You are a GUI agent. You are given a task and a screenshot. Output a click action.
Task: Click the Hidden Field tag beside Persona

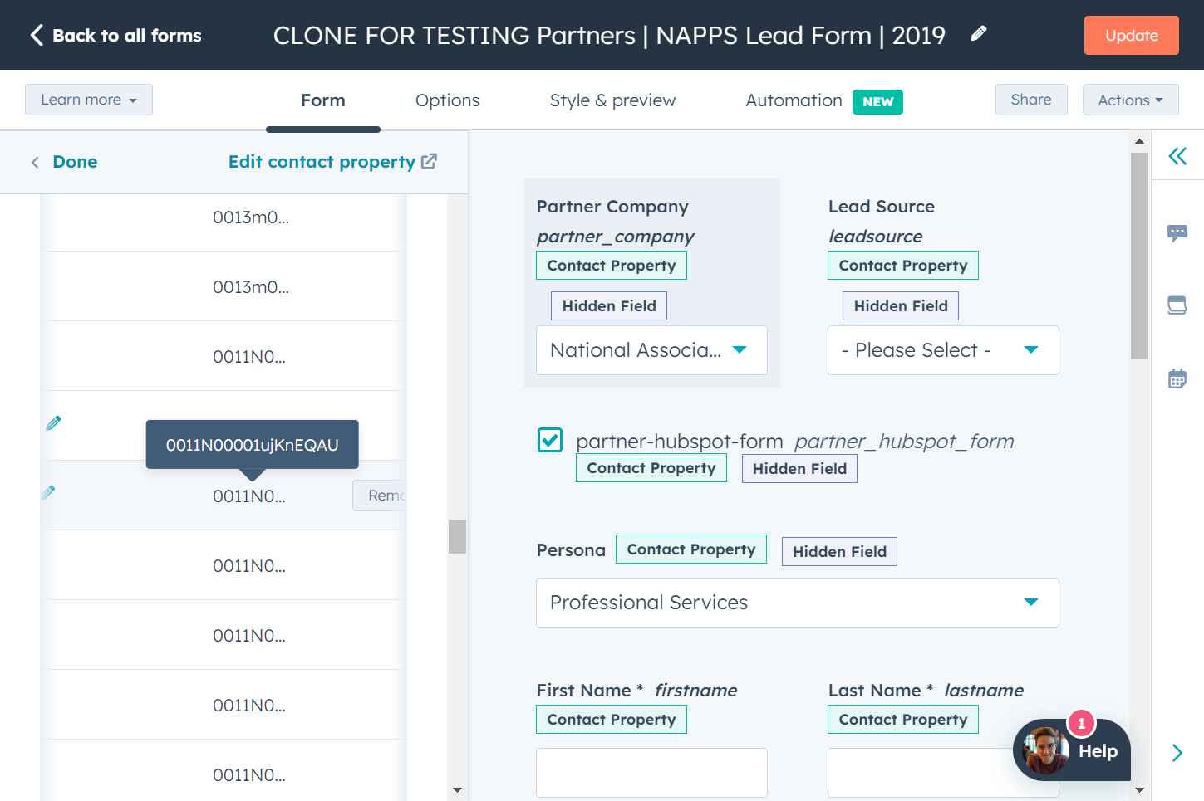pyautogui.click(x=839, y=552)
